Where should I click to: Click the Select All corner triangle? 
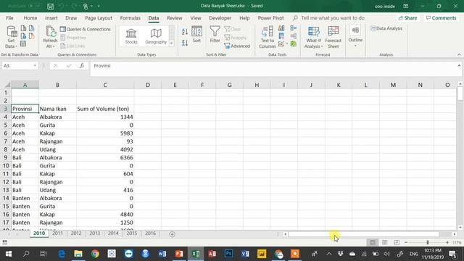(x=7, y=85)
